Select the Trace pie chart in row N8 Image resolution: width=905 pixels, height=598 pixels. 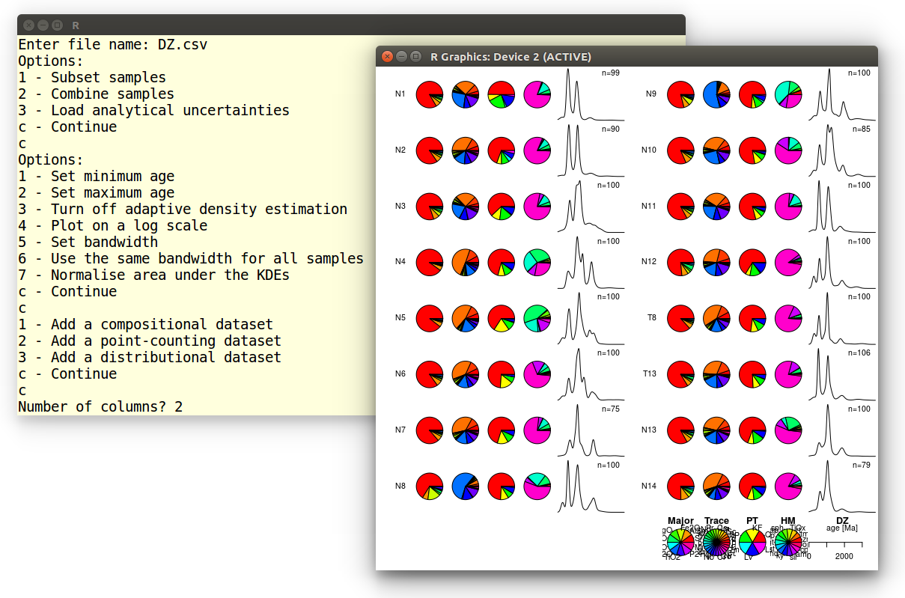point(466,486)
